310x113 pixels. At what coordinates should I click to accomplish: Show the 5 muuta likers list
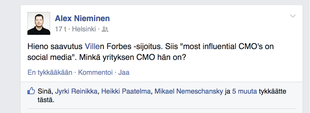click(245, 92)
